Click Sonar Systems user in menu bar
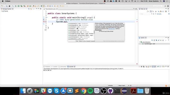This screenshot has width=170, height=95. click(154, 1)
